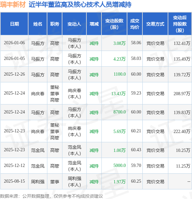
Task: Click the average price 59.70
Action: point(136,166)
